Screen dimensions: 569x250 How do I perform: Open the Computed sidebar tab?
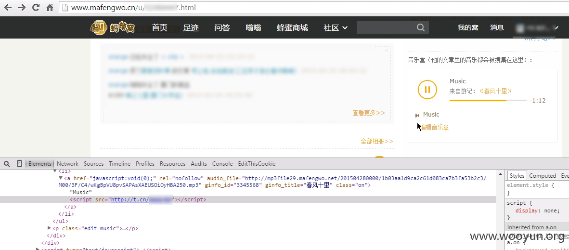tap(543, 175)
